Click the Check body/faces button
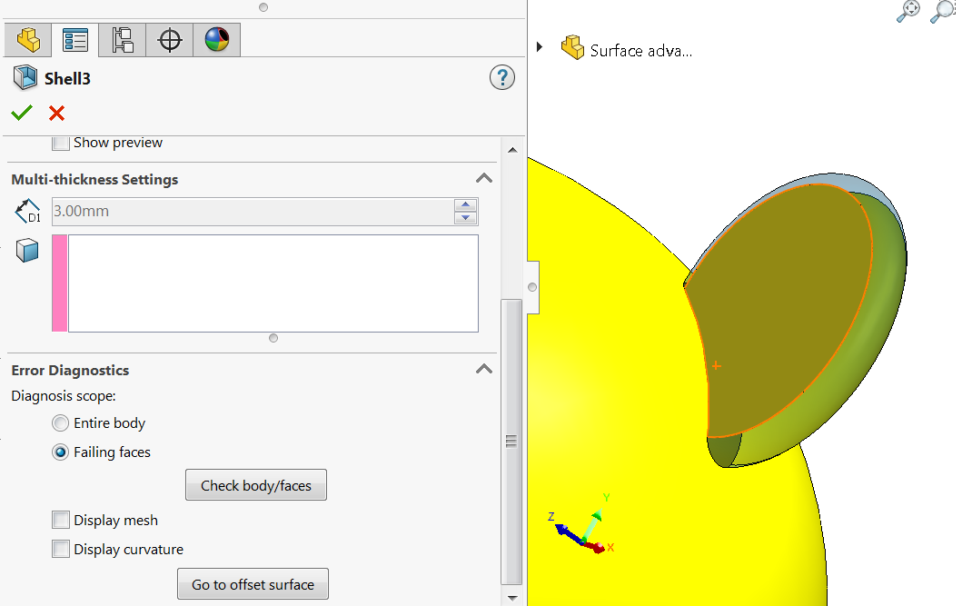Image resolution: width=962 pixels, height=606 pixels. click(x=256, y=486)
